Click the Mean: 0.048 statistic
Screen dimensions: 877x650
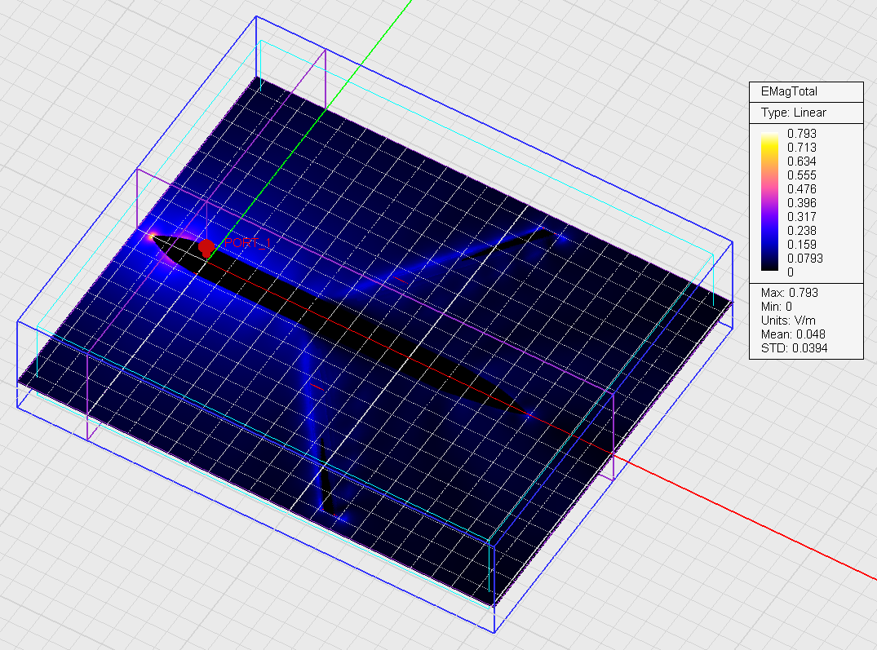(x=793, y=334)
